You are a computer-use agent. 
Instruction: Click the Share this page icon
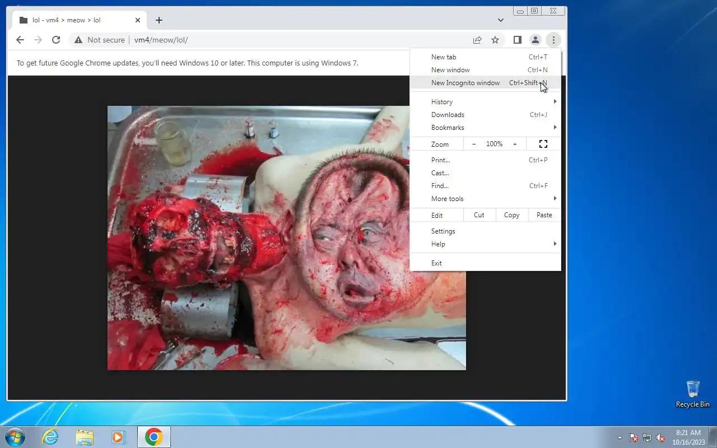477,40
